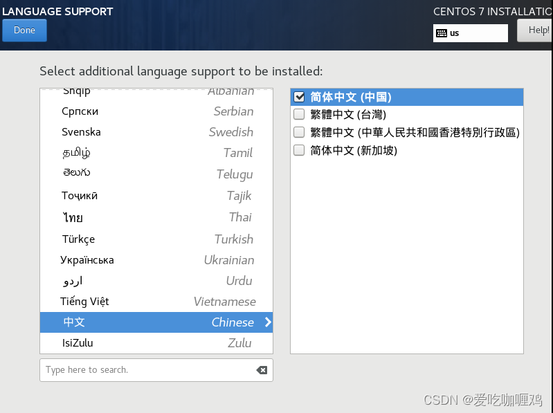Click the Done button
Screen dimensions: 553x413
click(x=24, y=30)
